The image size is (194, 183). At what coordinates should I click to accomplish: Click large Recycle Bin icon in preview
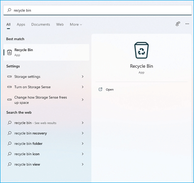141,50
